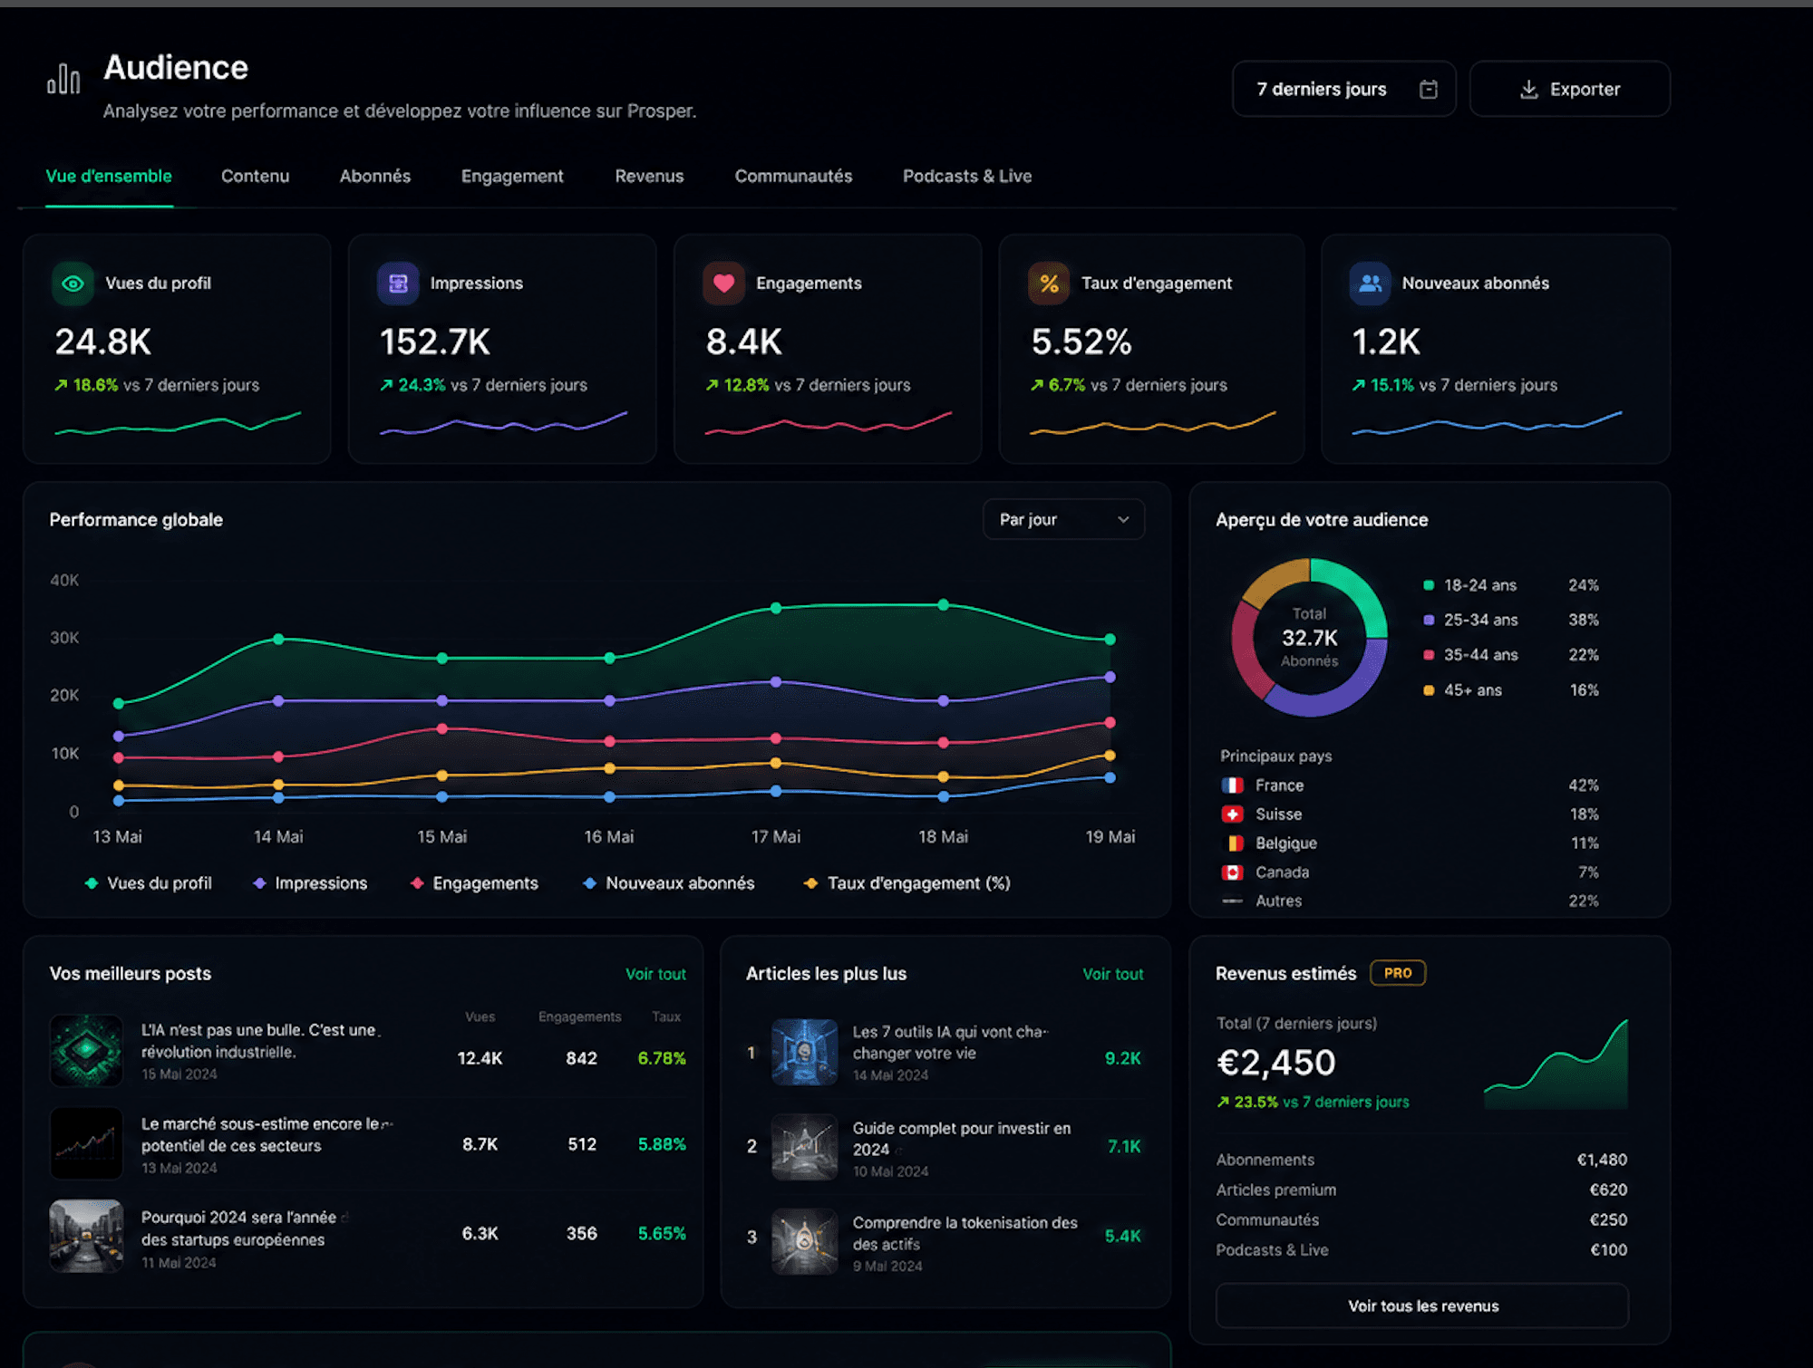Click the Belgique flag icon
This screenshot has width=1813, height=1368.
(x=1232, y=843)
